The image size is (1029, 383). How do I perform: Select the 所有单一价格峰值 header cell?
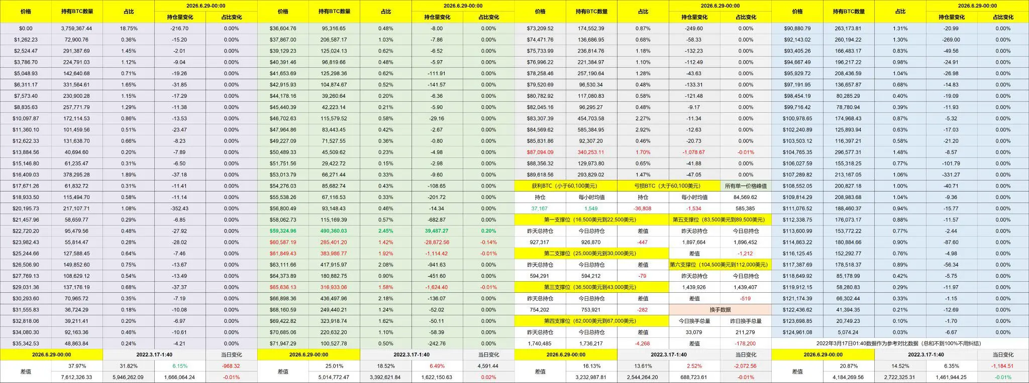point(746,186)
